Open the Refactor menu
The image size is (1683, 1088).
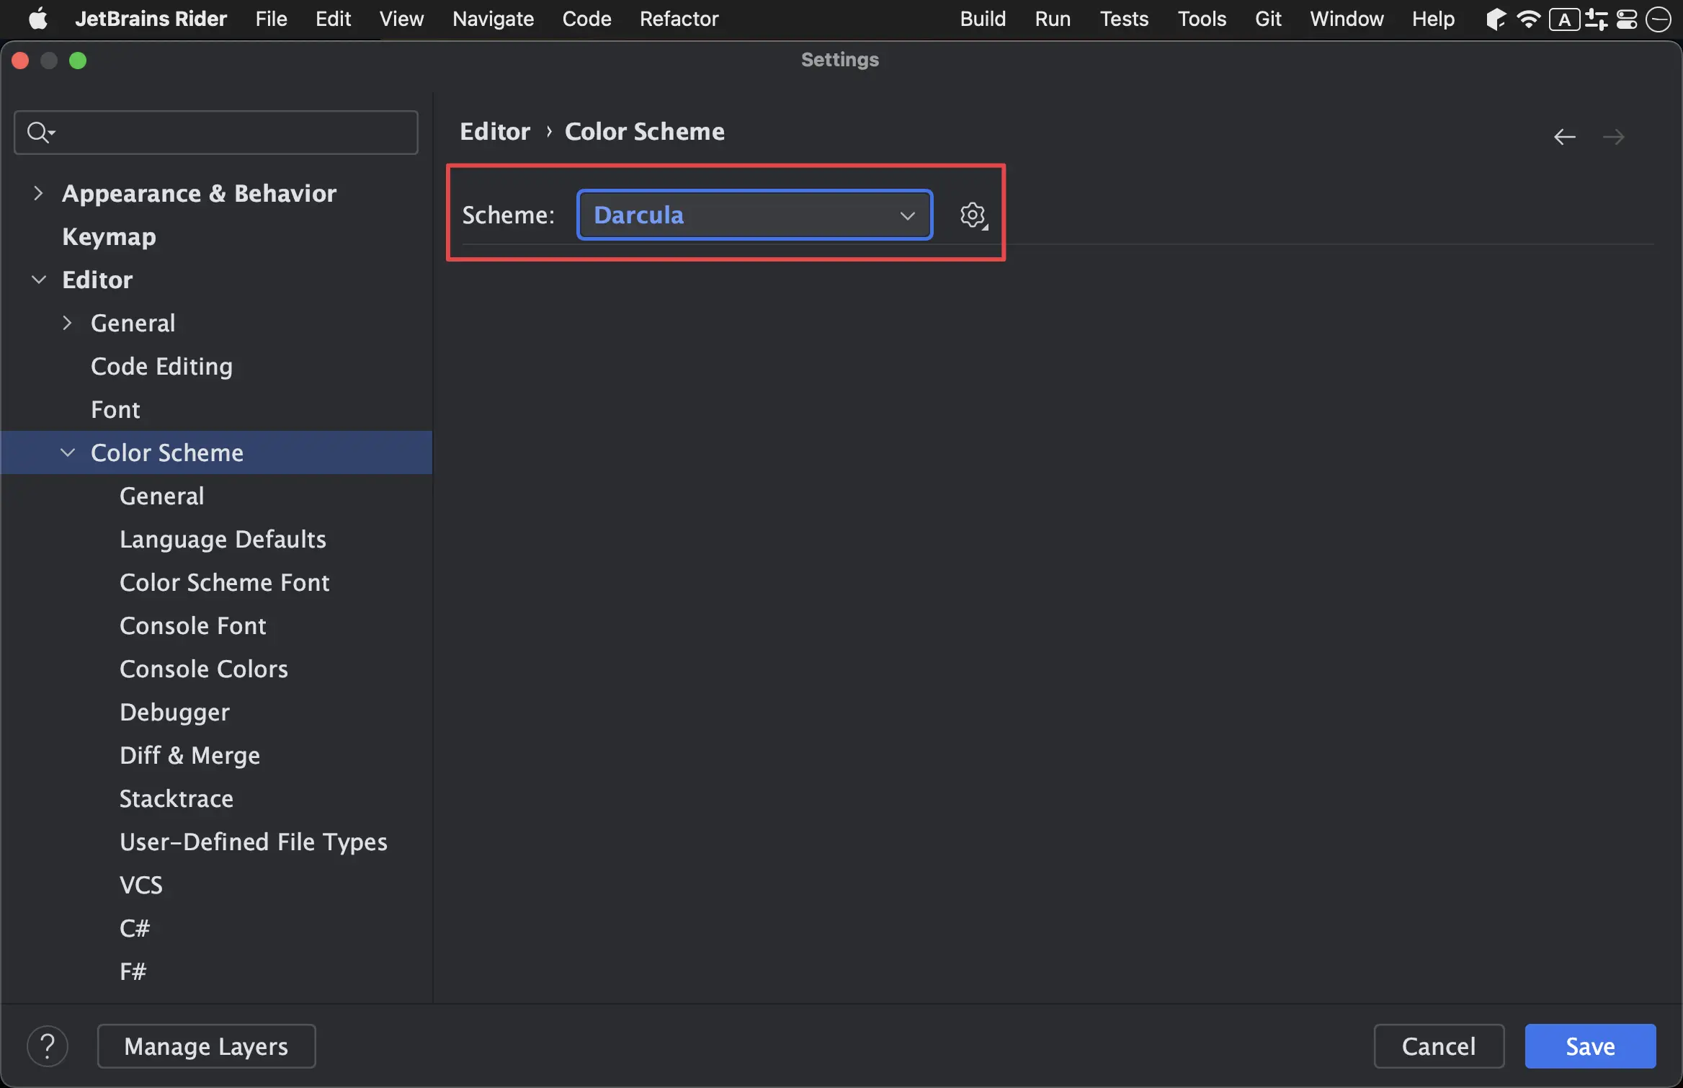(x=679, y=17)
